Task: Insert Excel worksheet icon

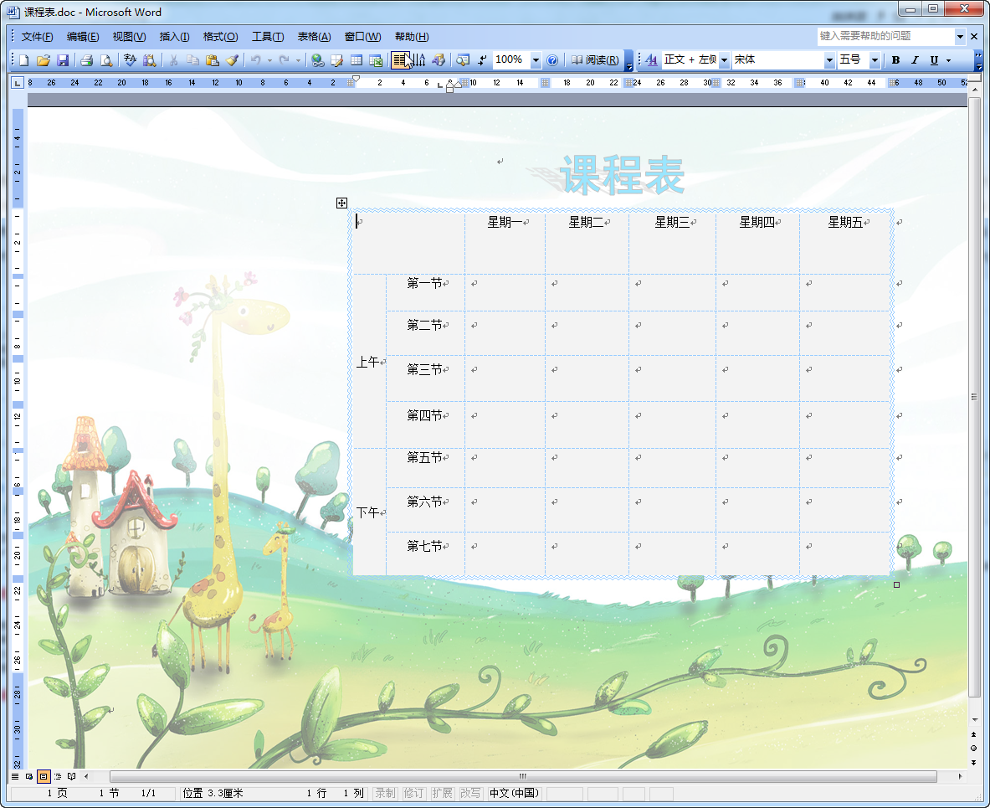Action: (377, 60)
